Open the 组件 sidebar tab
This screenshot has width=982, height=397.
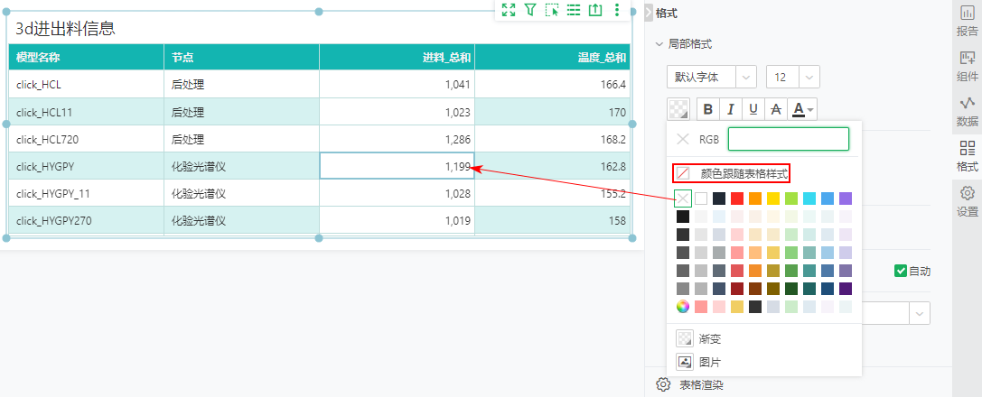point(967,66)
